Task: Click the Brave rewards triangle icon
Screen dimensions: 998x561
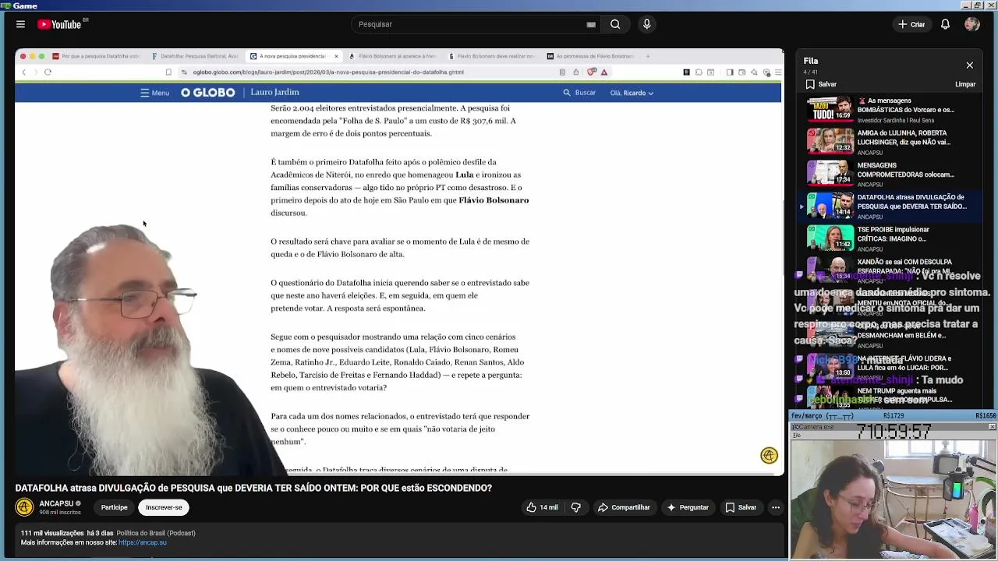Action: click(603, 72)
